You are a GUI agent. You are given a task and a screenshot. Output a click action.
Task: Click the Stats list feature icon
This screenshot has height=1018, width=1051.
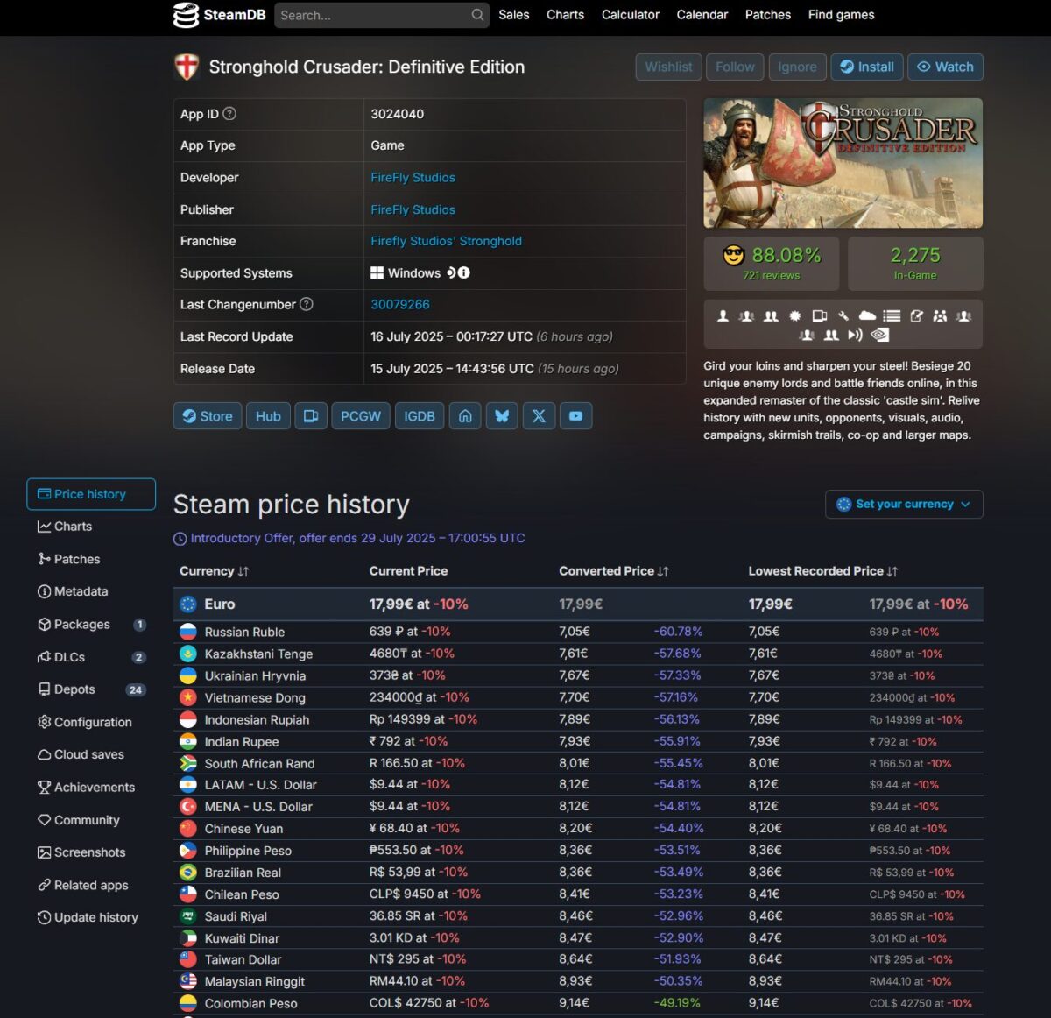tap(892, 316)
